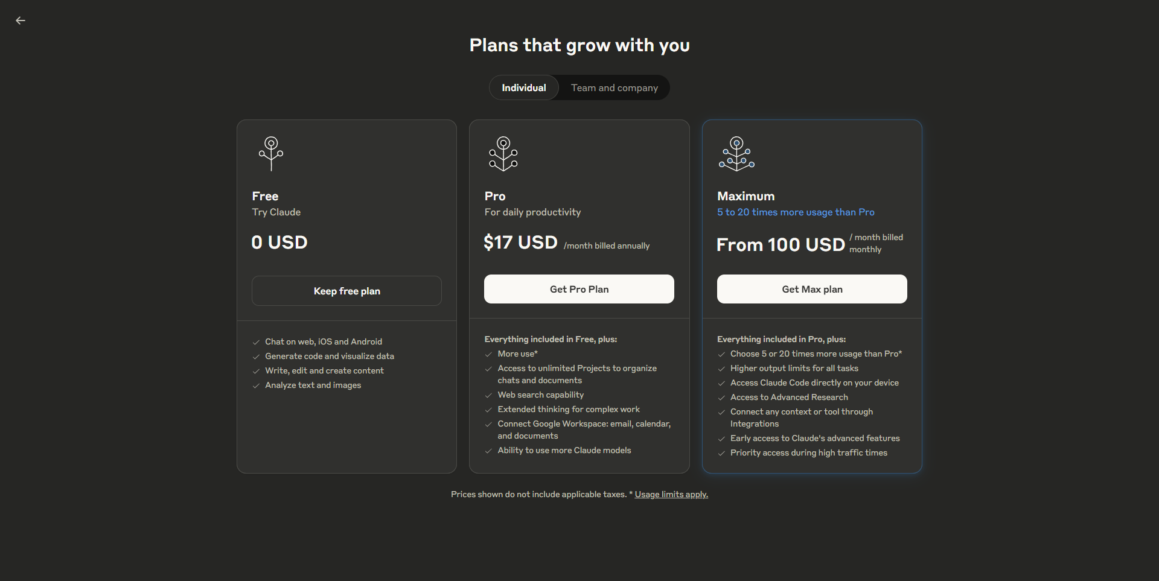Switch to Team and company plans

tap(615, 87)
